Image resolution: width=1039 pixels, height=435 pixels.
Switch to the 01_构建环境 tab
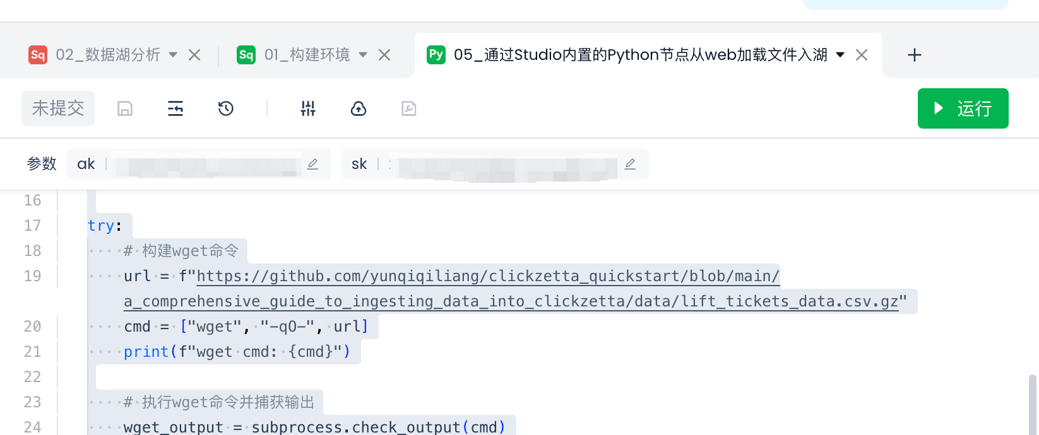(307, 55)
